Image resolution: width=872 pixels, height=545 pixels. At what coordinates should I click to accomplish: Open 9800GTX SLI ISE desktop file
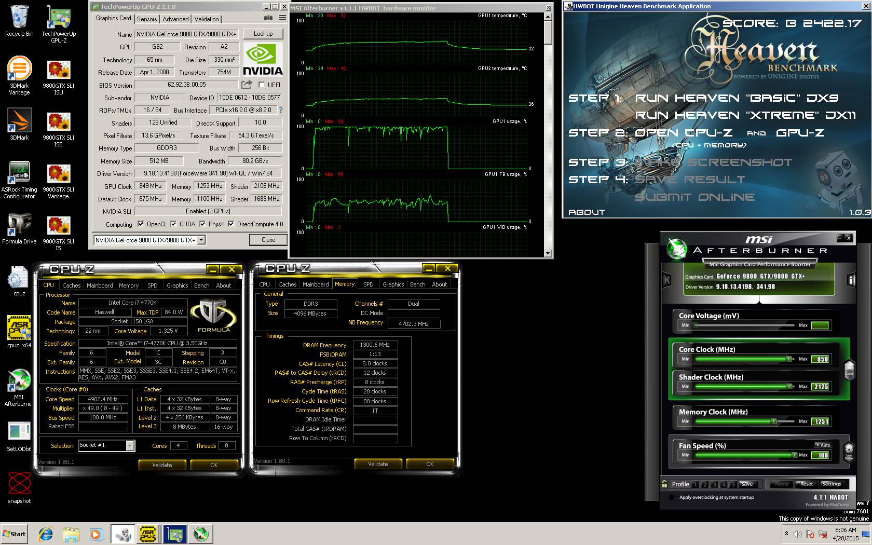click(x=59, y=130)
